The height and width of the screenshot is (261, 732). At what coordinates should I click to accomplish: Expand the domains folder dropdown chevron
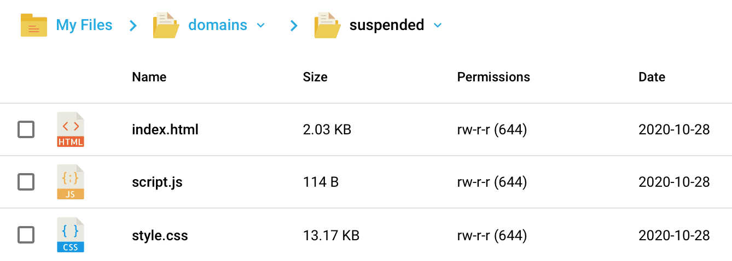click(x=261, y=25)
